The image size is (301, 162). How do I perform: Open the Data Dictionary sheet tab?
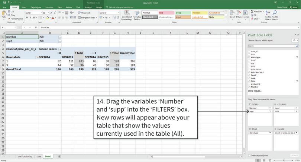25,156
